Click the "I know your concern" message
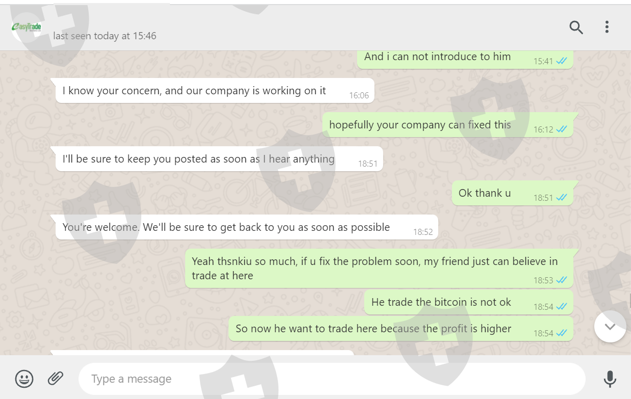The height and width of the screenshot is (399, 631). [194, 91]
